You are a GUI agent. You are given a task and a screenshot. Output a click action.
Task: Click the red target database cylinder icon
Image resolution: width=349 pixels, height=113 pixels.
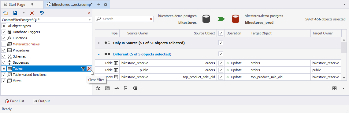[235, 19]
